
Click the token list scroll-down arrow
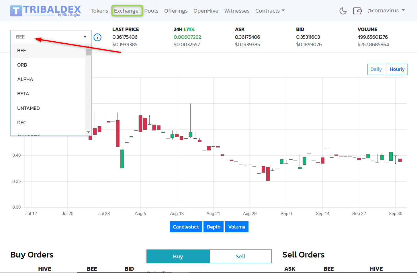point(88,132)
